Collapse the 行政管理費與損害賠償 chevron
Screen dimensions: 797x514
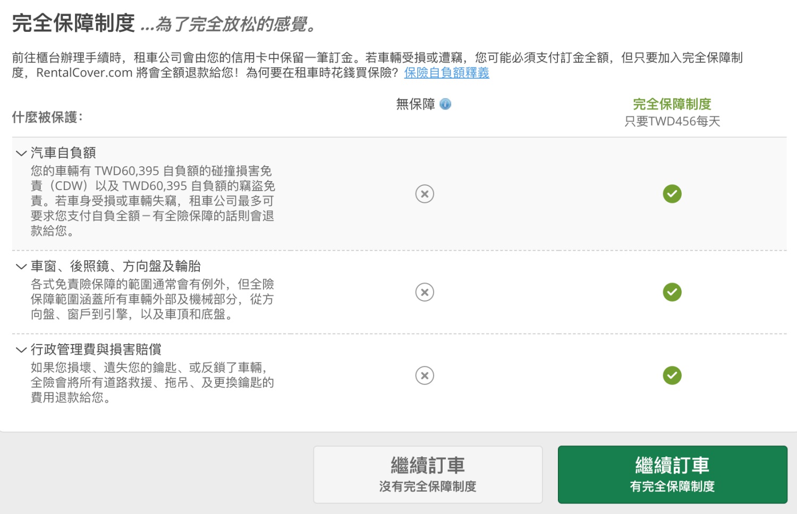pyautogui.click(x=21, y=350)
